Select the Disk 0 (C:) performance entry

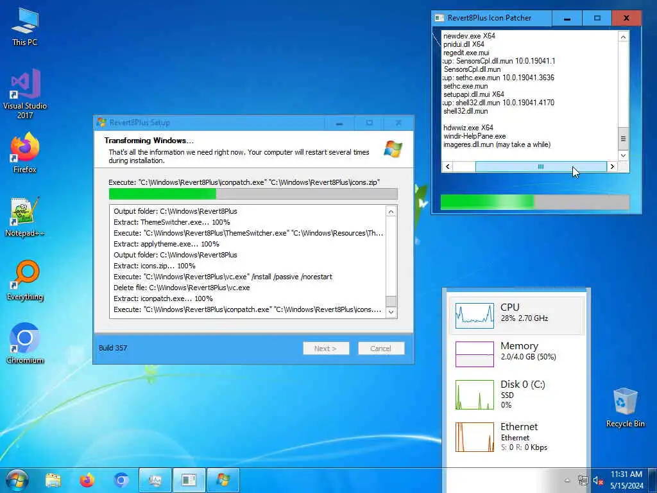[x=516, y=395]
